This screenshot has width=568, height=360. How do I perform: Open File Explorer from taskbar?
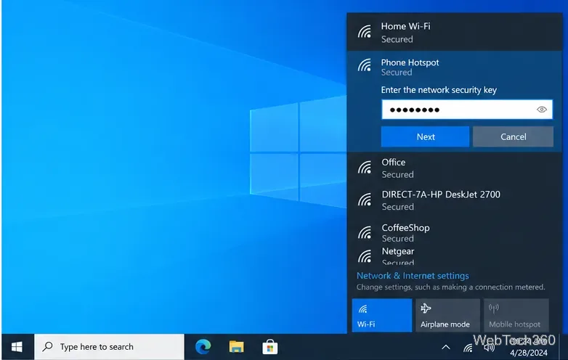[236, 347]
